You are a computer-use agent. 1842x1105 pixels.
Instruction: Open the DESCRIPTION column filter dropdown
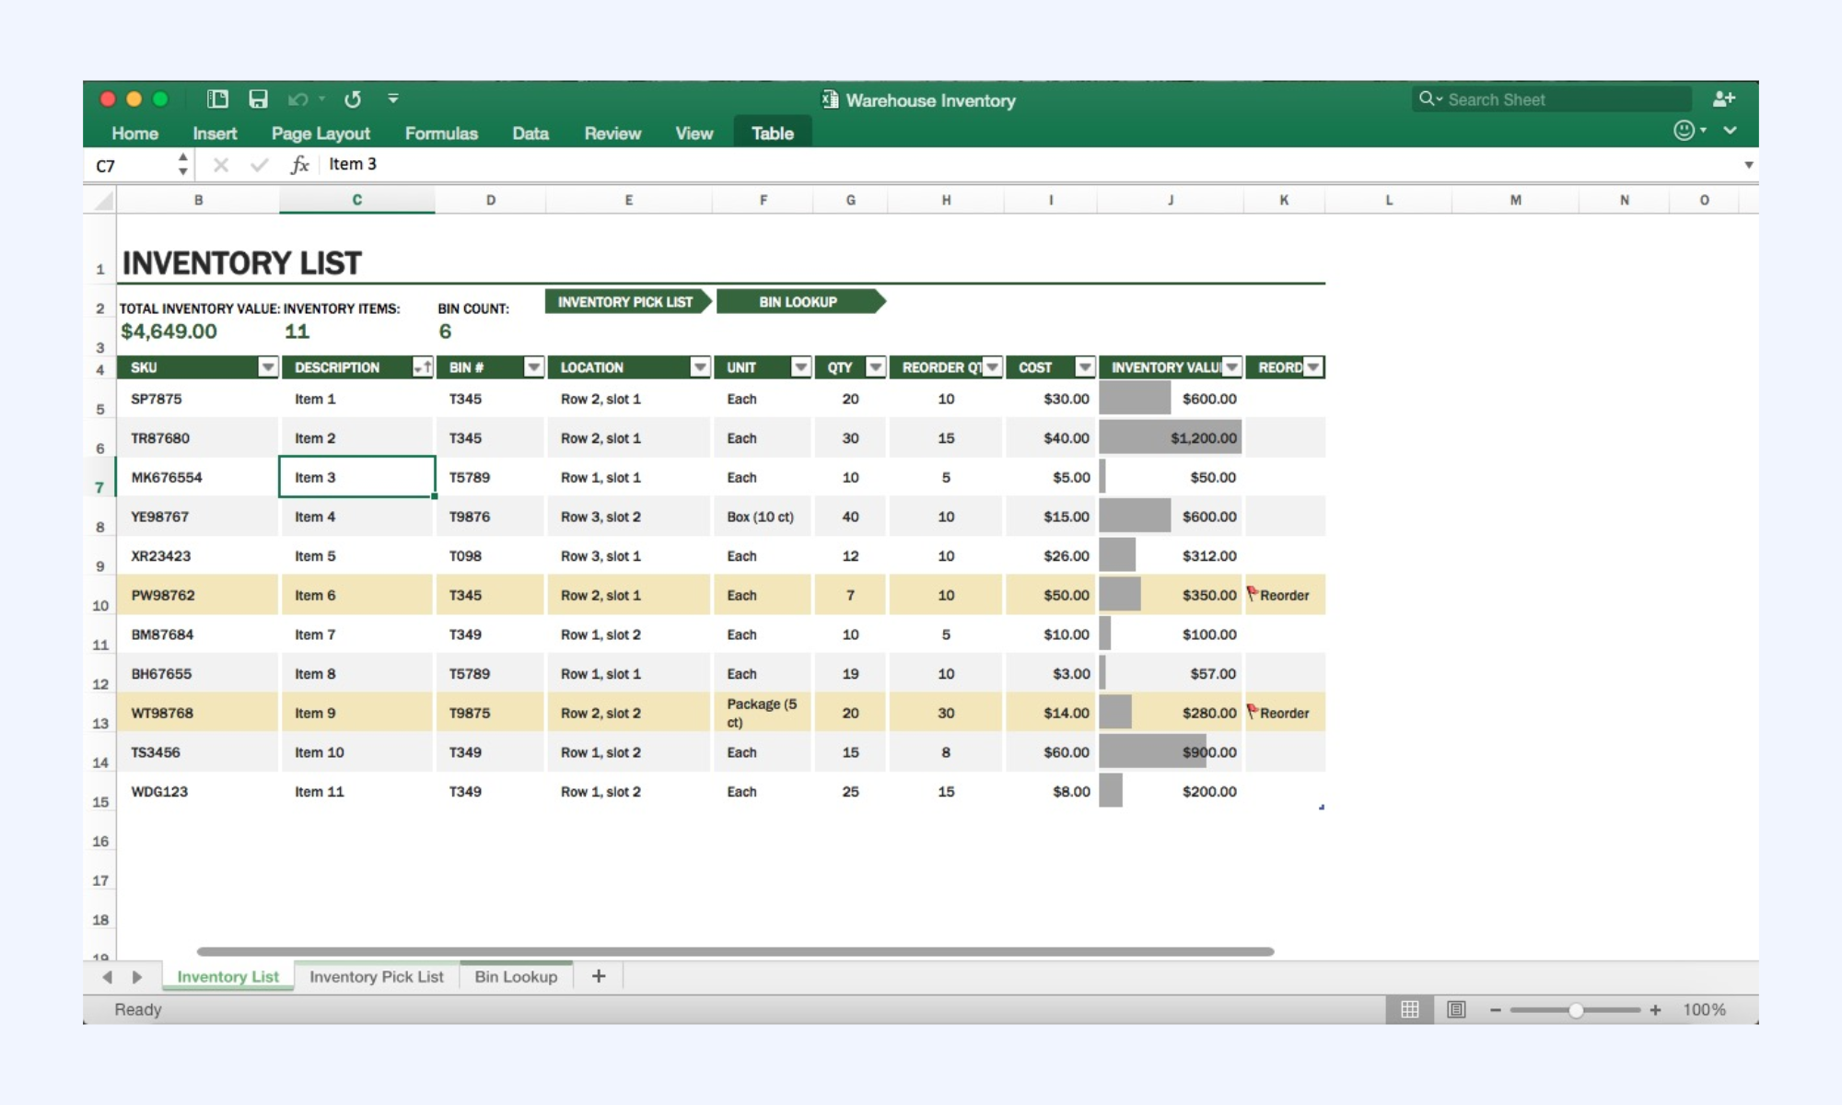click(x=422, y=367)
